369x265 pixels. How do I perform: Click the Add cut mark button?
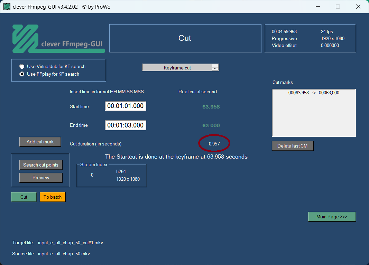point(40,142)
